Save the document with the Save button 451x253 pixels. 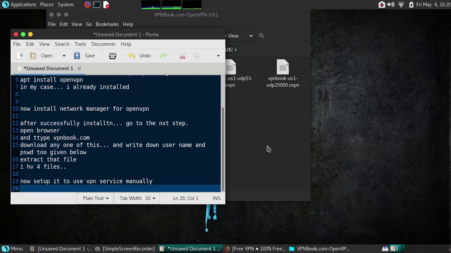tap(85, 56)
